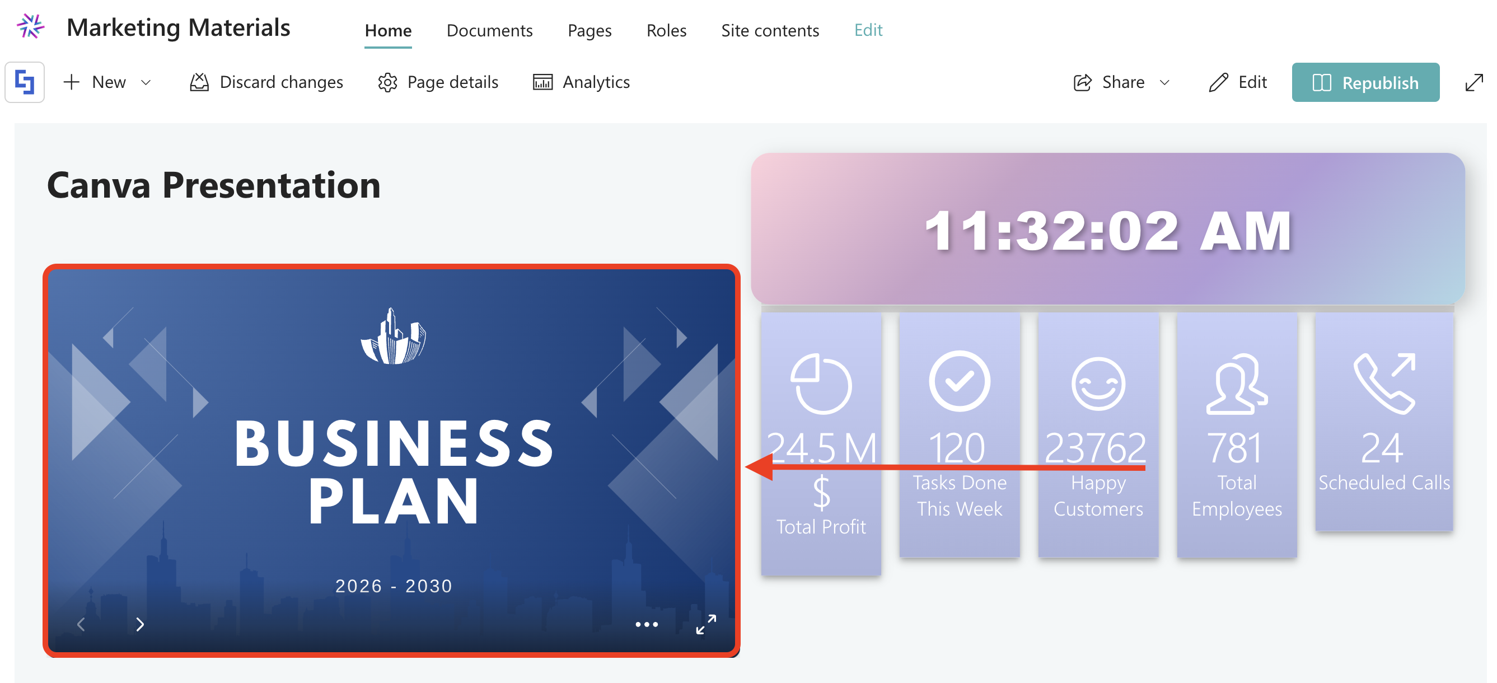
Task: Click Happy Customers smiley icon
Action: 1098,383
